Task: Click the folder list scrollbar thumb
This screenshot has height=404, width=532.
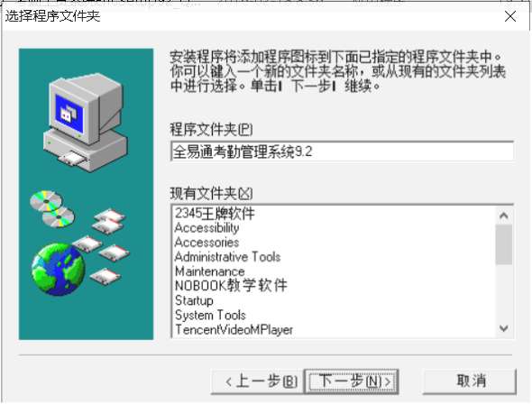Action: coord(504,244)
